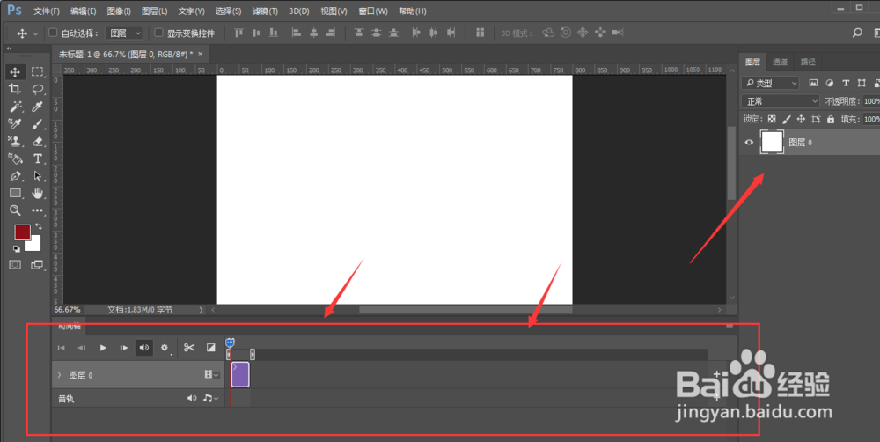Click the scissors split-at-playhead icon

189,348
